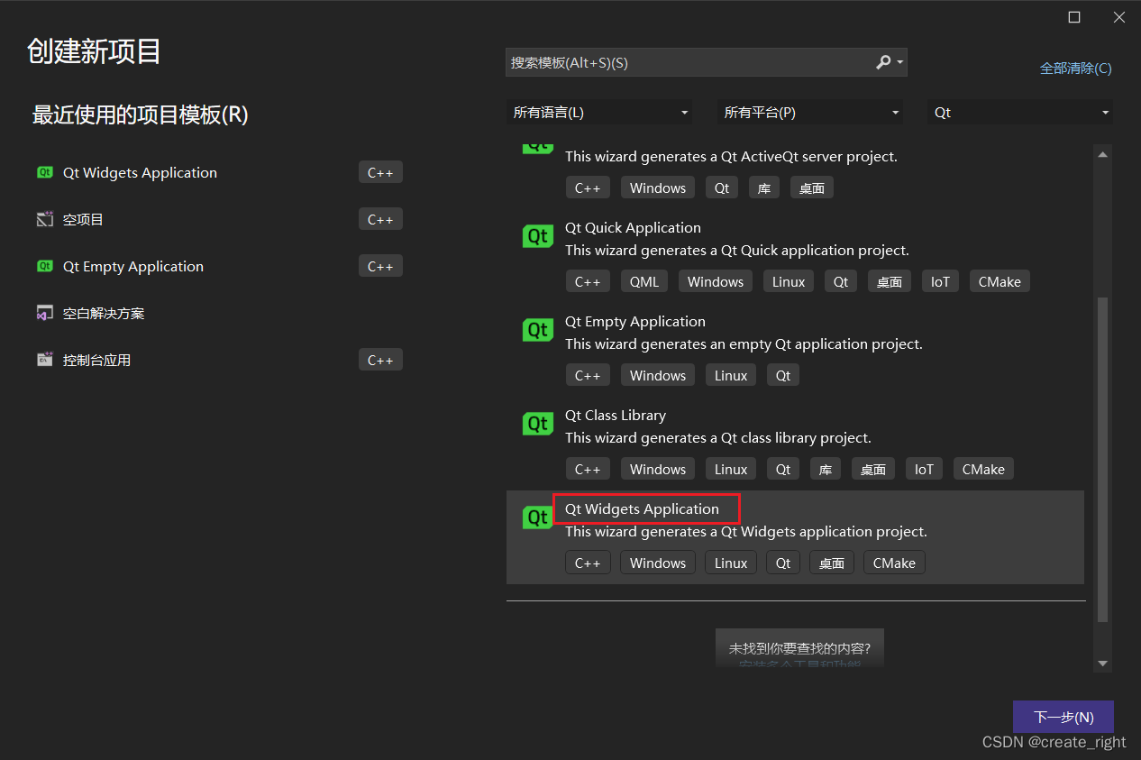Click CMake tag under Qt Quick Application
The width and height of the screenshot is (1141, 760).
(x=1000, y=281)
